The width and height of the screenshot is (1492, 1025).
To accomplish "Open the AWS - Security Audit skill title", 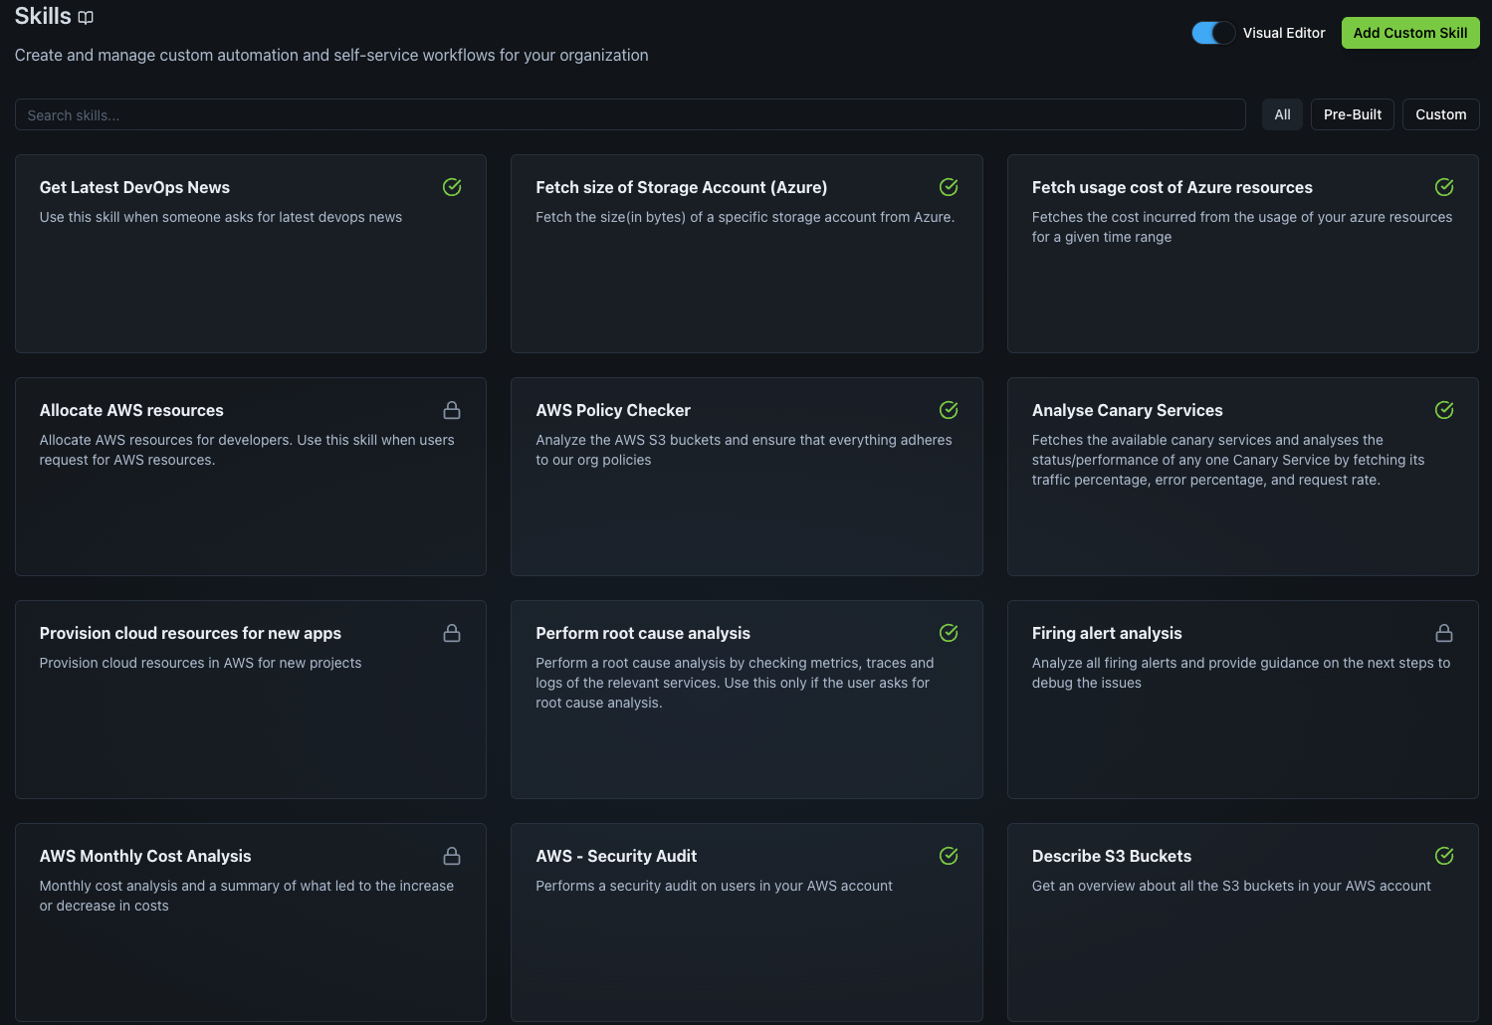I will (616, 856).
